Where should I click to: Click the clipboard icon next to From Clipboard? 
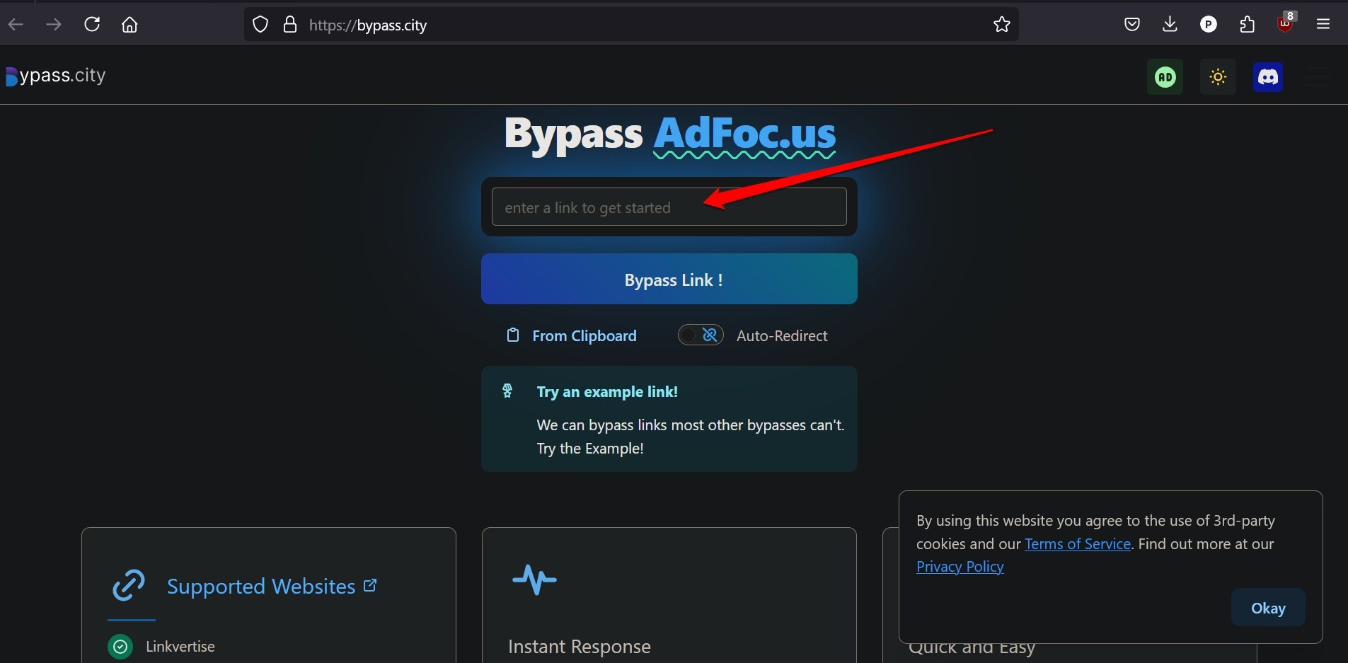(x=514, y=335)
